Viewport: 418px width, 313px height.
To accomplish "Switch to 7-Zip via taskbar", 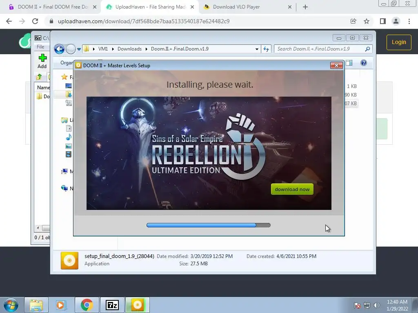I will [112, 305].
